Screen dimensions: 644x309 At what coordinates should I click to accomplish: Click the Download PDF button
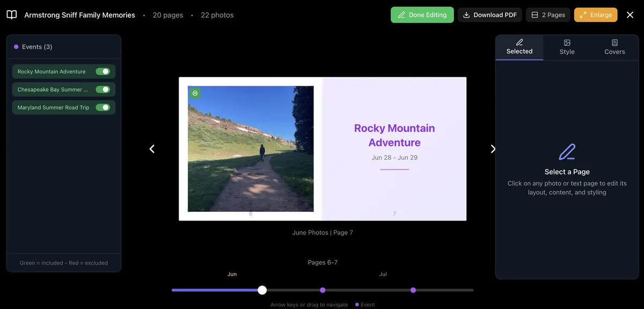[489, 14]
